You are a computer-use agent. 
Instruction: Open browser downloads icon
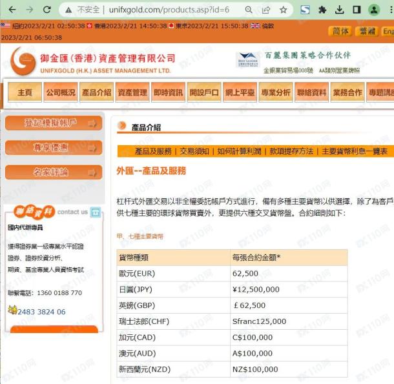(x=340, y=10)
